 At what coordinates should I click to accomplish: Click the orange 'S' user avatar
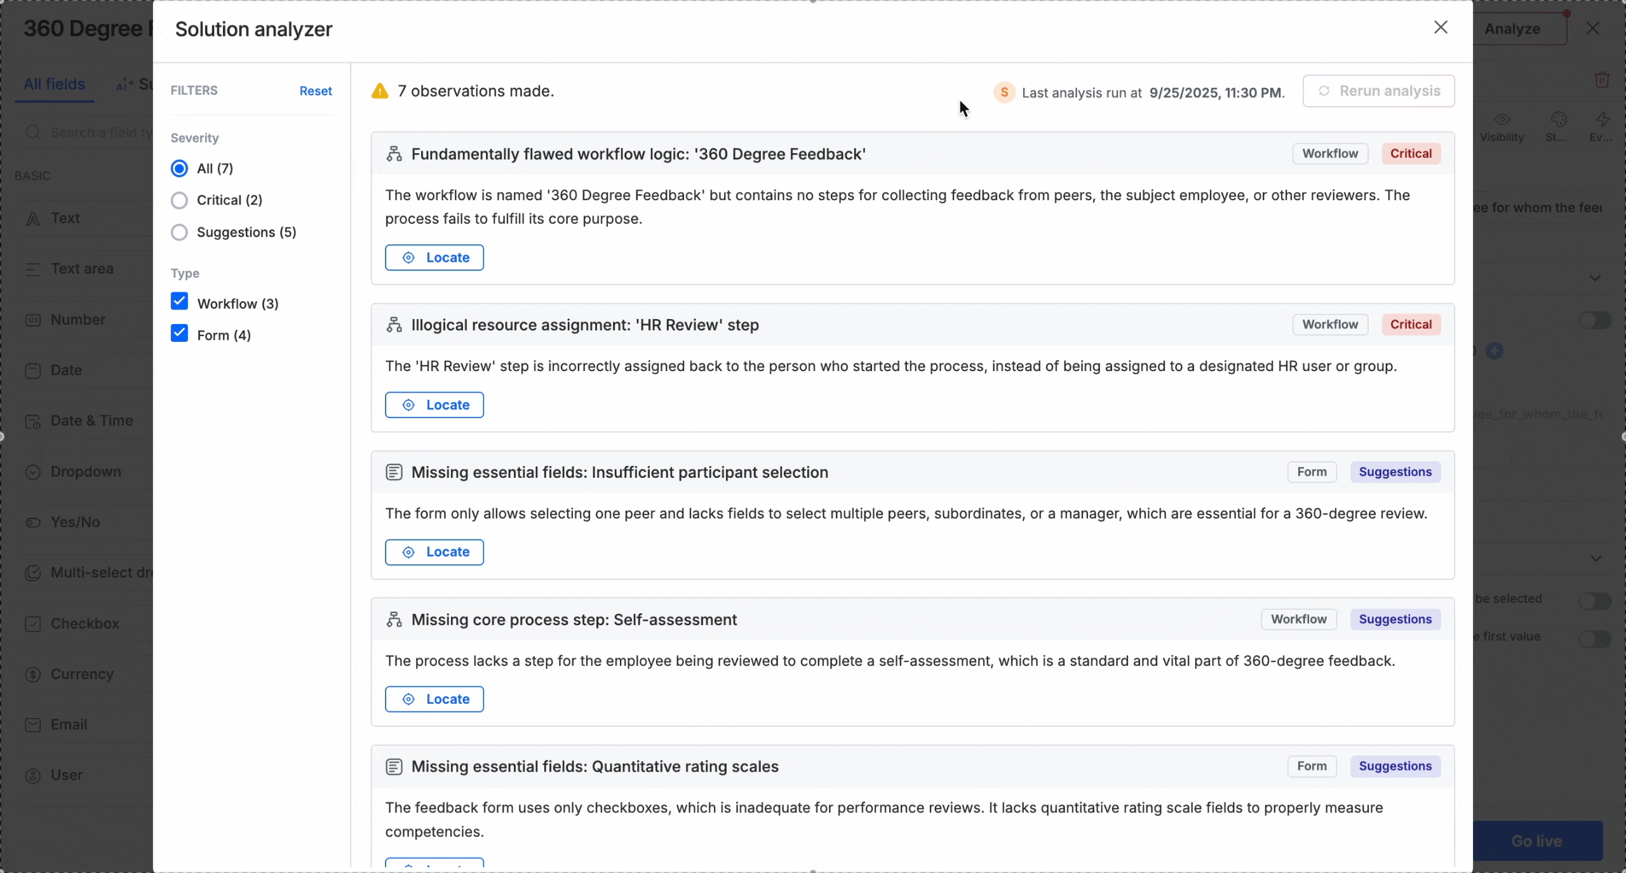[x=1004, y=92]
